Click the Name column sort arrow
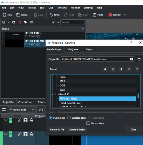 [83, 29]
